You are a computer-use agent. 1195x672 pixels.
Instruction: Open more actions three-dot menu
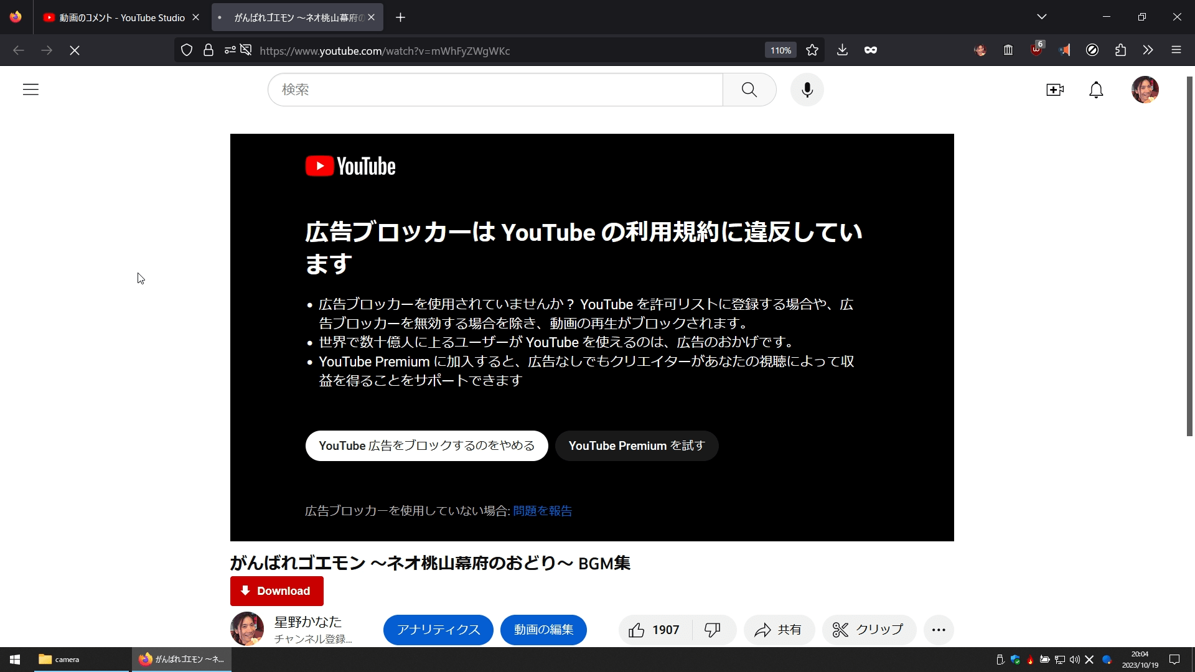point(939,630)
